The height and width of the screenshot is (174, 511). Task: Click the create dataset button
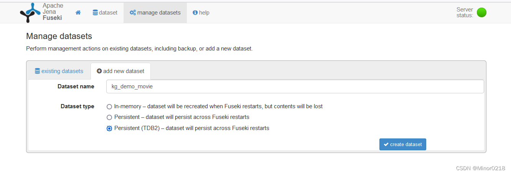click(x=403, y=145)
